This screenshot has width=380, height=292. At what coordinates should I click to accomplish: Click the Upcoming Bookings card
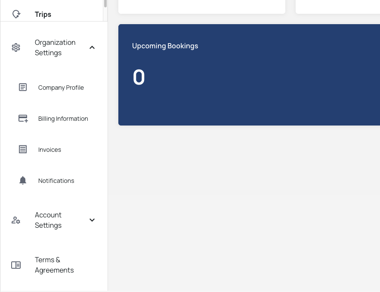(x=249, y=75)
